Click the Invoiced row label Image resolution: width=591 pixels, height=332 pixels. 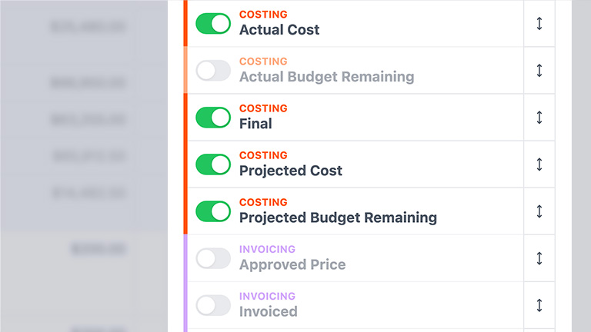pyautogui.click(x=268, y=311)
